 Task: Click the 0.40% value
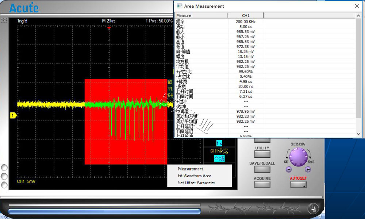pyautogui.click(x=246, y=77)
